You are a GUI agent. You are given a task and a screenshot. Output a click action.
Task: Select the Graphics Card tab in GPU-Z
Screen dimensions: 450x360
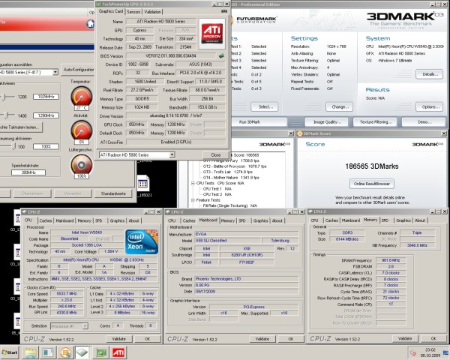click(x=111, y=11)
